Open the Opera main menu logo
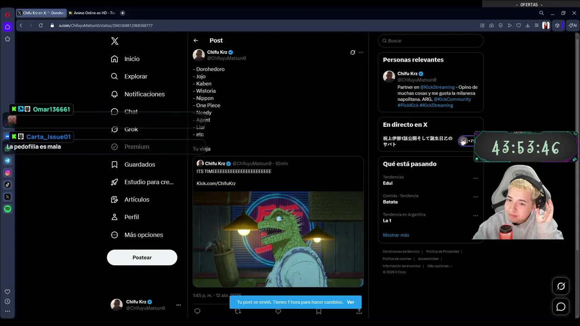 pos(7,14)
